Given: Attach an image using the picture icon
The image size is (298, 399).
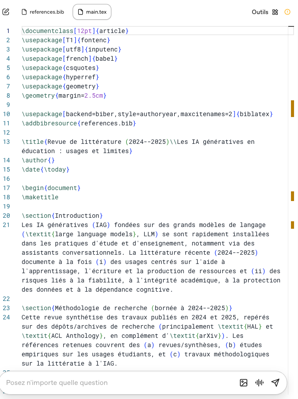Looking at the screenshot, I should [243, 383].
